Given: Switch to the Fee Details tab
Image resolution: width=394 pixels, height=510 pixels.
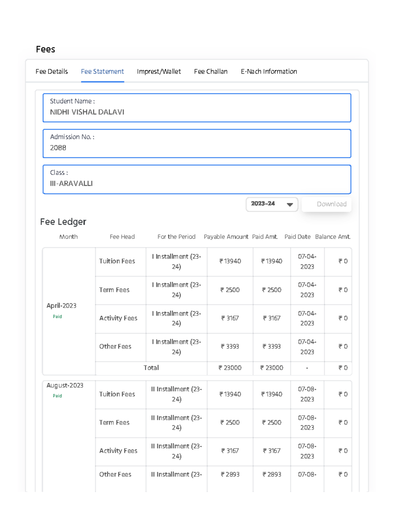Looking at the screenshot, I should (x=52, y=71).
